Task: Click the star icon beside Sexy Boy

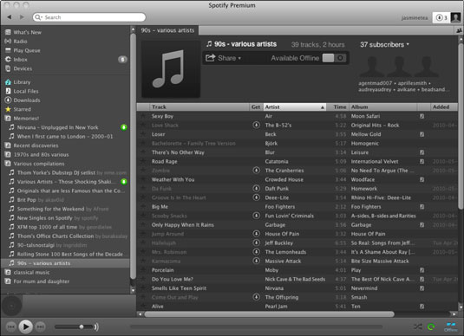Action: [143, 116]
